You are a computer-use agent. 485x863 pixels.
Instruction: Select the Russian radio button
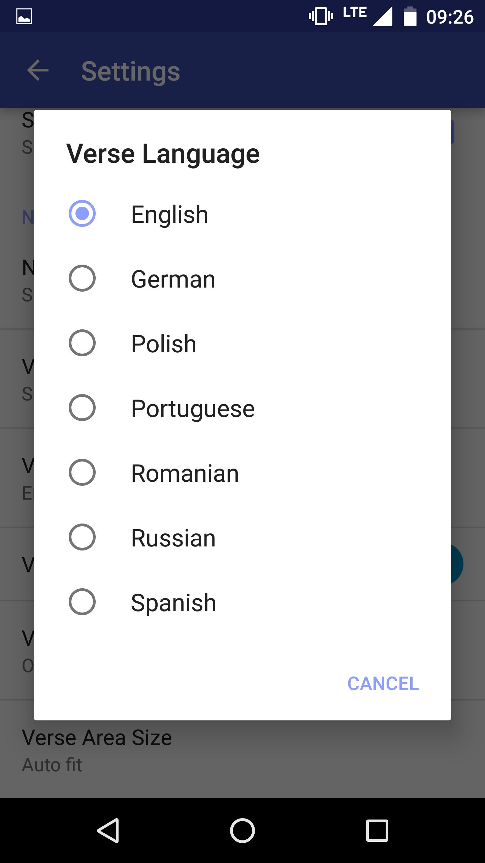click(x=82, y=537)
